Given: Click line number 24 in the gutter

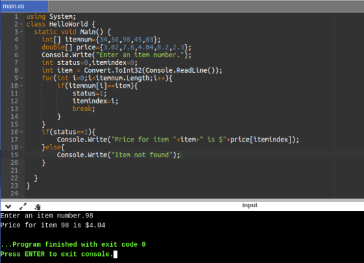Looking at the screenshot, I should tap(14, 194).
